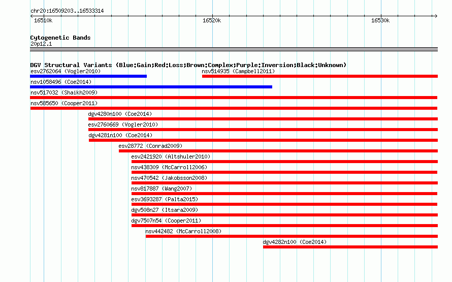Open dgv4281n100 (Coe2014) variant label
The width and height of the screenshot is (452, 282).
[120, 135]
